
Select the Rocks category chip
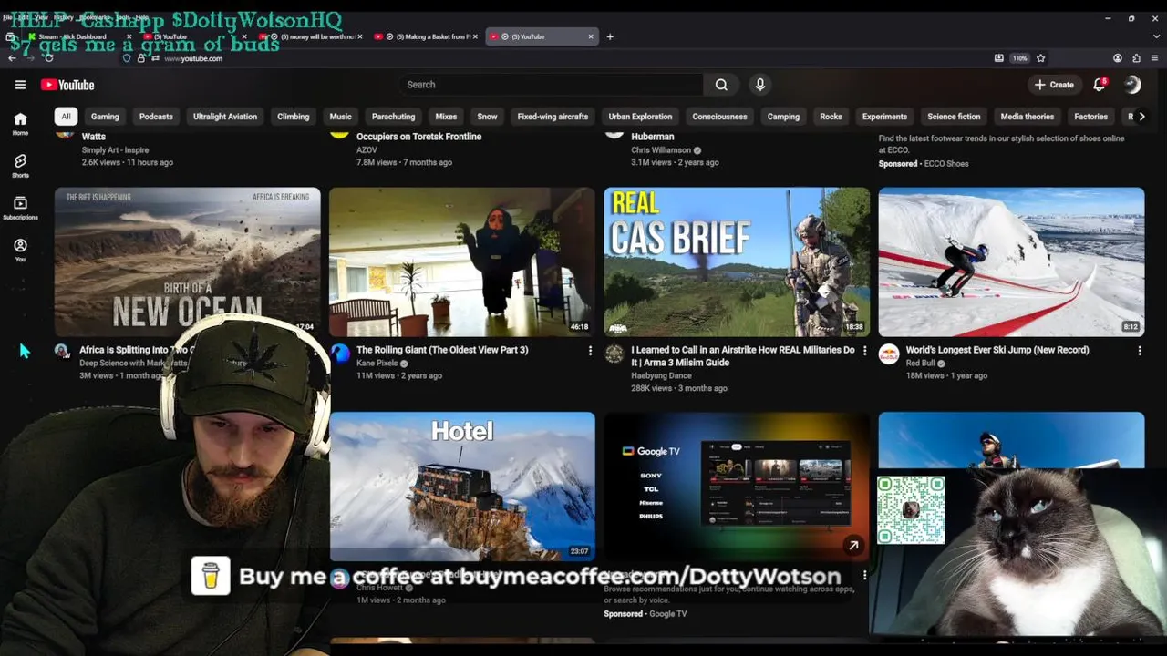coord(831,117)
